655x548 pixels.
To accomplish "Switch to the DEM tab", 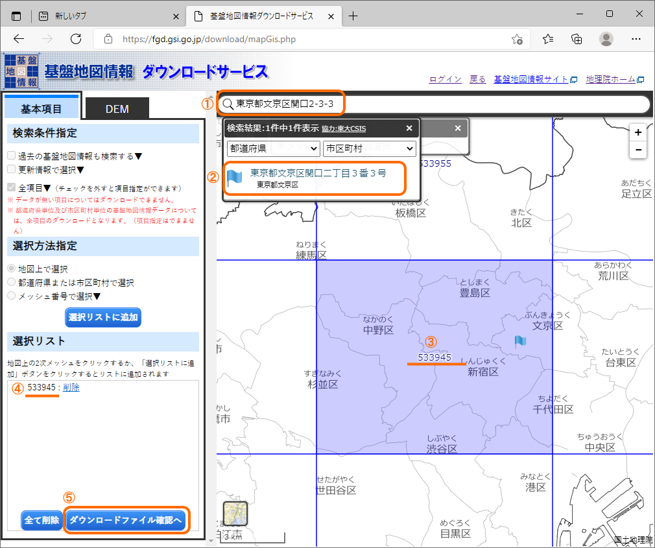I will (117, 109).
